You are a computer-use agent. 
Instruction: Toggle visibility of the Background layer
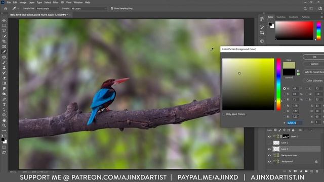pyautogui.click(x=269, y=162)
